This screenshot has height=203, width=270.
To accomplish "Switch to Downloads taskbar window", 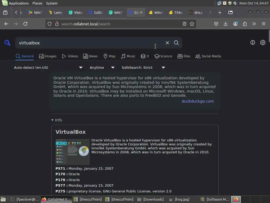I will pyautogui.click(x=151, y=199).
